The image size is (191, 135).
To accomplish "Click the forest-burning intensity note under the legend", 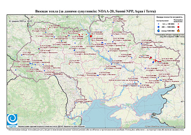I will (x=170, y=36).
